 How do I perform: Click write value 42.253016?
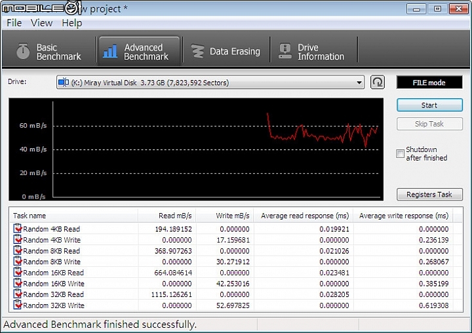(233, 284)
